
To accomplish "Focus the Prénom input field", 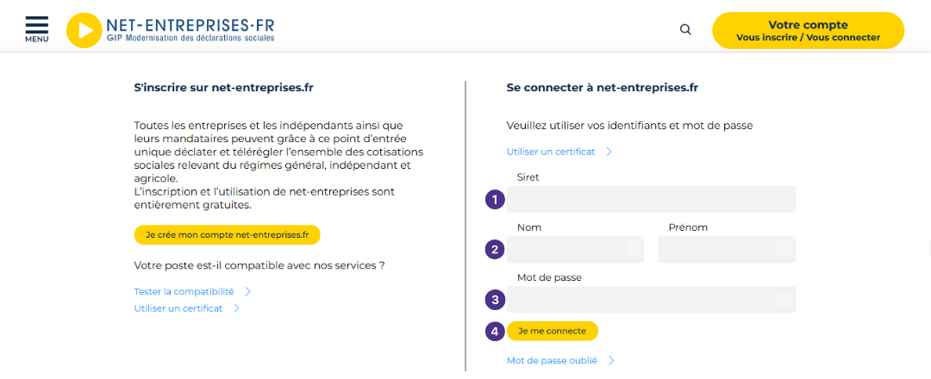I will (727, 249).
